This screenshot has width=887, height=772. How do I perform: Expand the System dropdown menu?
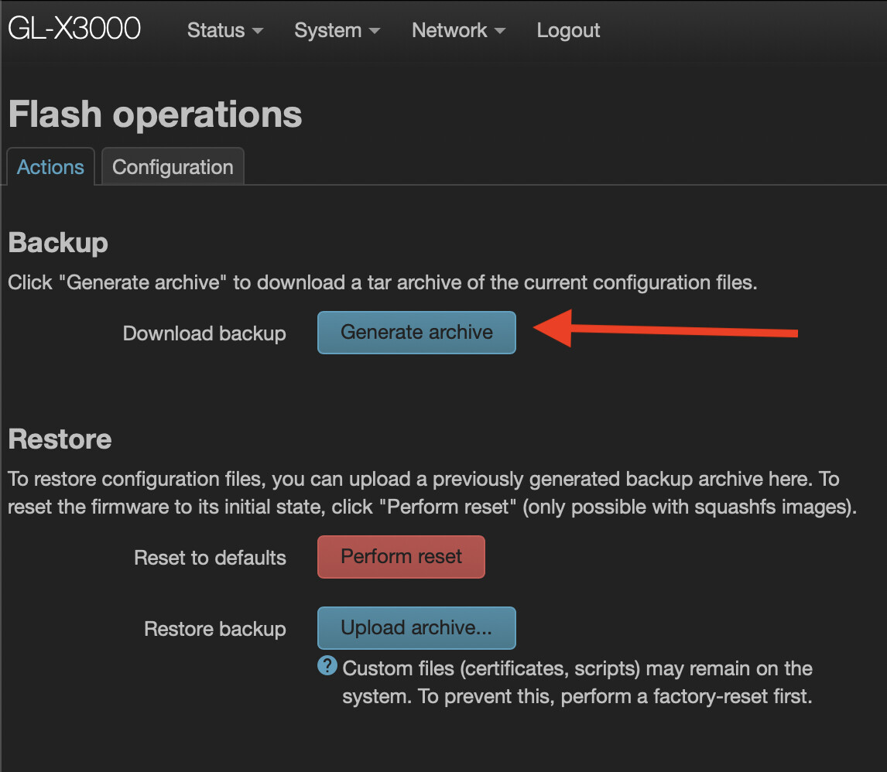coord(337,30)
